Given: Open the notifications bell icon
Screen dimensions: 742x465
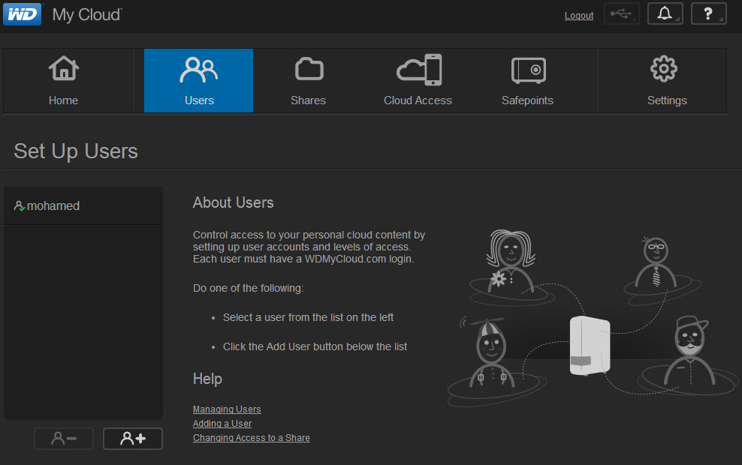Looking at the screenshot, I should click(x=665, y=13).
